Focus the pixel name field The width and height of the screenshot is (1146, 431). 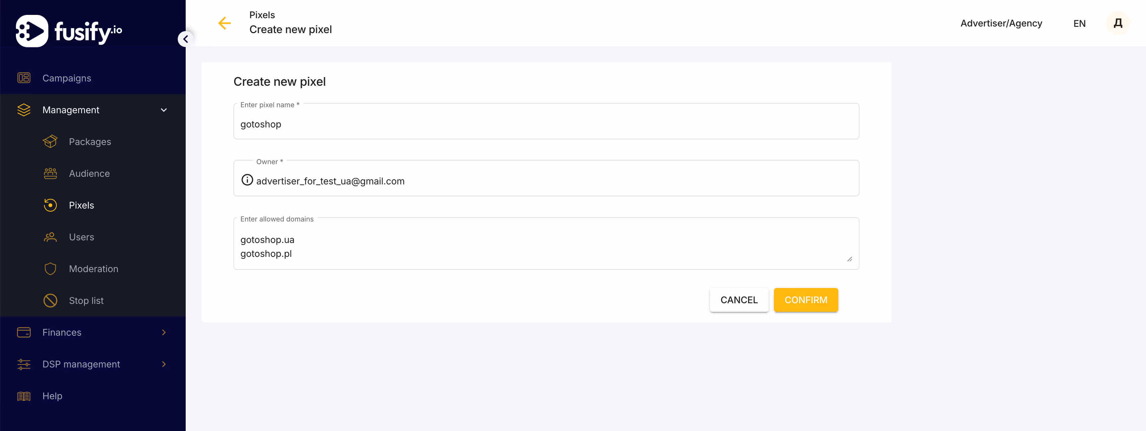[x=546, y=121]
